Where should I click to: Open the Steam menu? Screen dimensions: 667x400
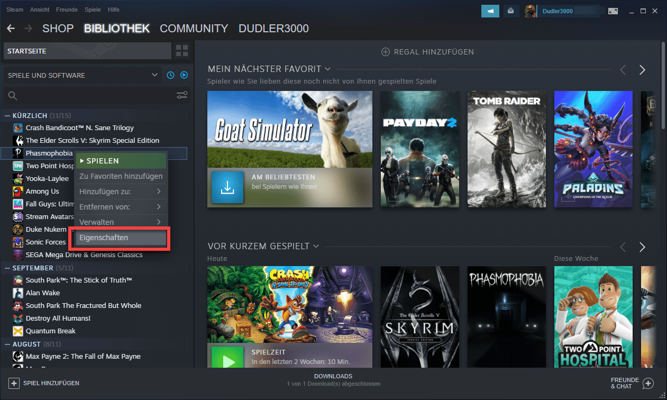coord(15,10)
